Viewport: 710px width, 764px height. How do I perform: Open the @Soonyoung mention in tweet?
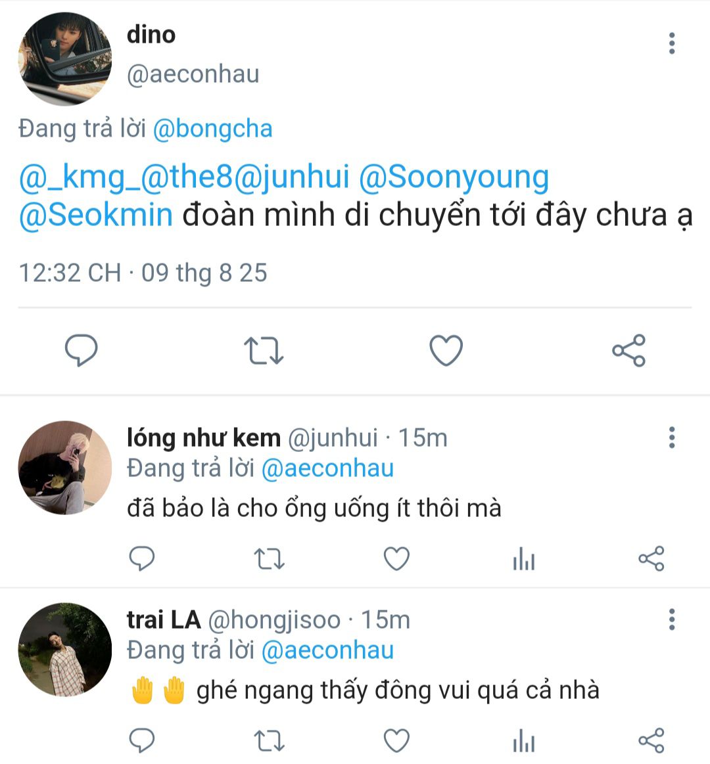(454, 177)
